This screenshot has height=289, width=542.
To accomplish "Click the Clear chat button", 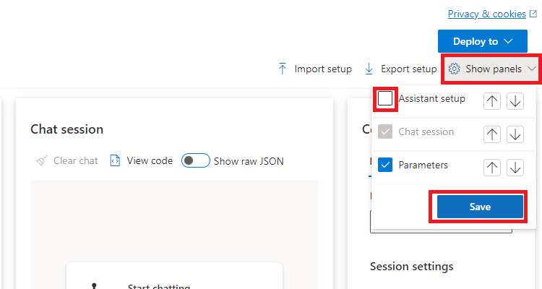I will pos(67,160).
